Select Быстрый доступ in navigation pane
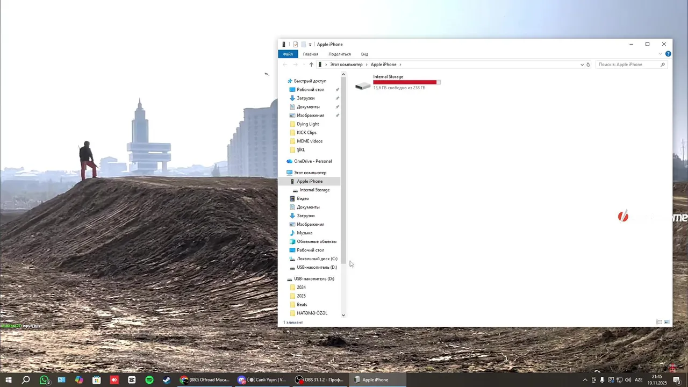Viewport: 688px width, 387px height. tap(310, 81)
